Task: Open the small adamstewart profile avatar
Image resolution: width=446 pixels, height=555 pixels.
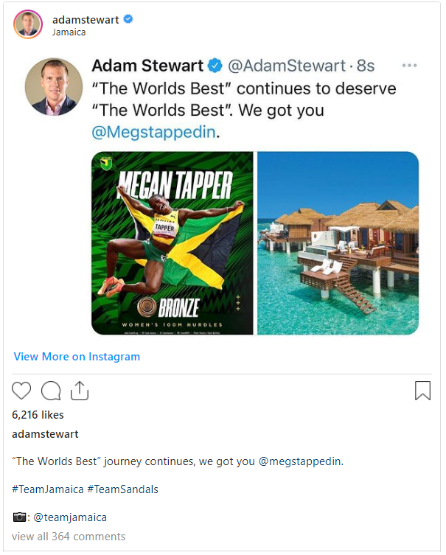Action: [28, 25]
